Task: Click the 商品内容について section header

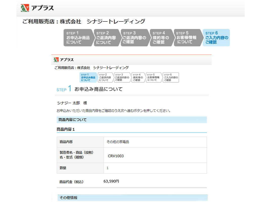Action: pos(132,120)
